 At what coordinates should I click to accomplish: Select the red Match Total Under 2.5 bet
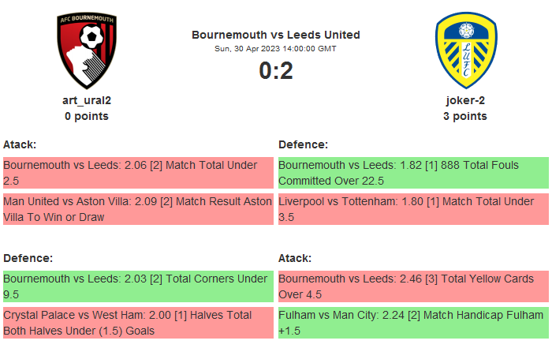137,173
